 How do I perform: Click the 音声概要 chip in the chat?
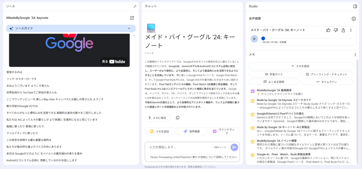click(192, 132)
